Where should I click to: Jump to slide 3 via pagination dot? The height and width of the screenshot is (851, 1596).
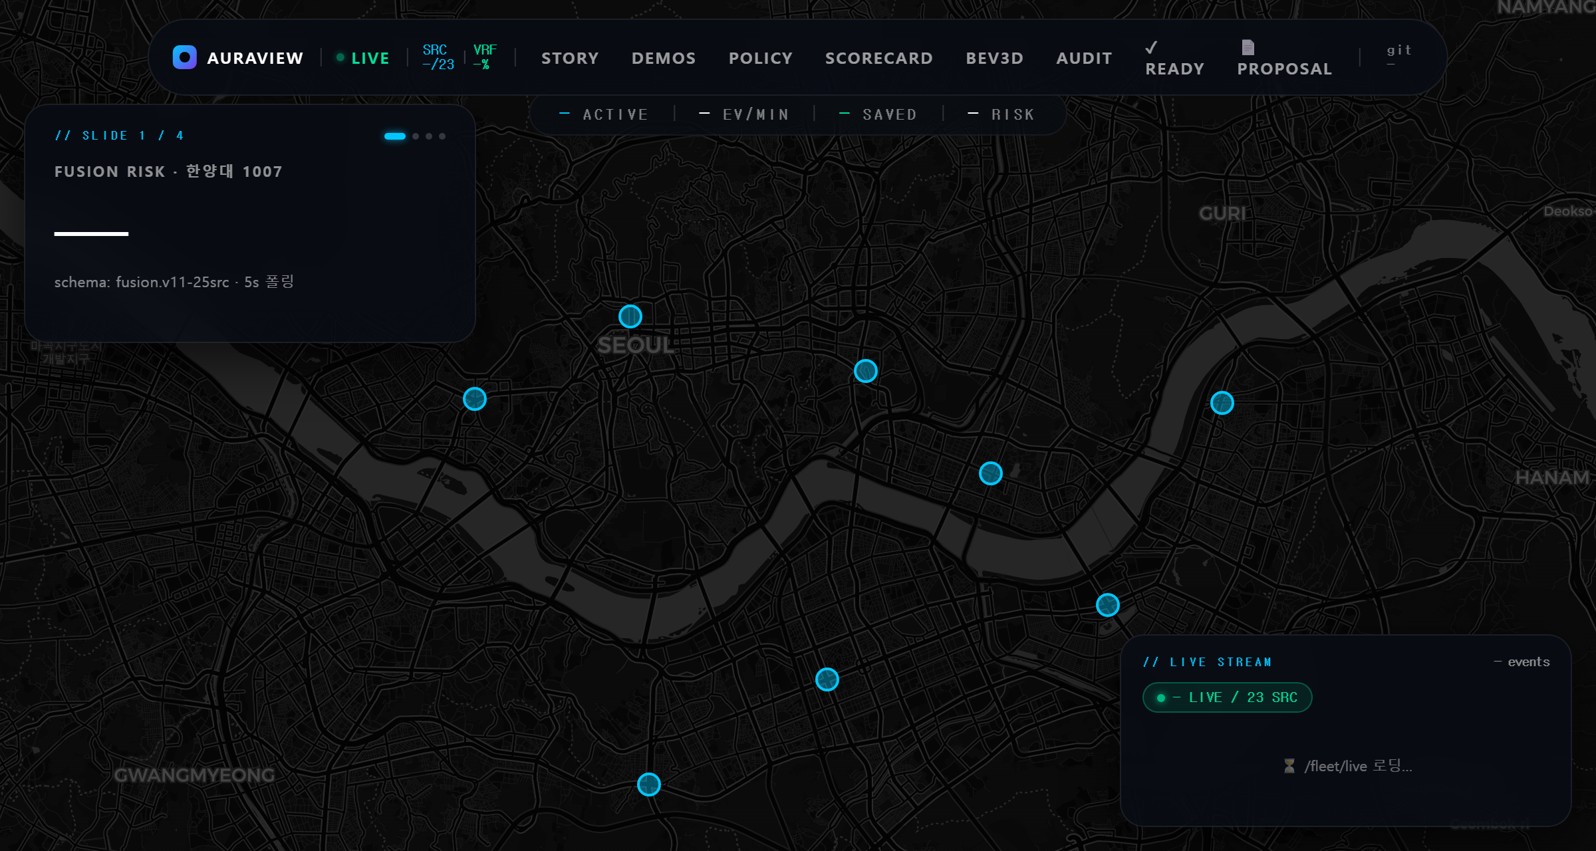tap(429, 136)
